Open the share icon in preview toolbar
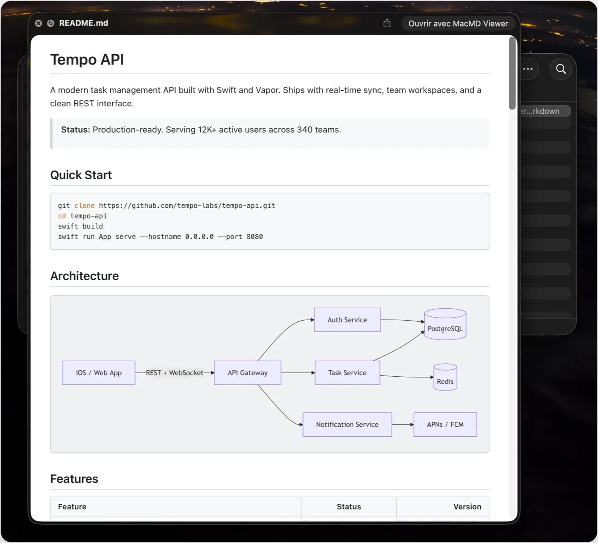The height and width of the screenshot is (543, 598). [387, 23]
